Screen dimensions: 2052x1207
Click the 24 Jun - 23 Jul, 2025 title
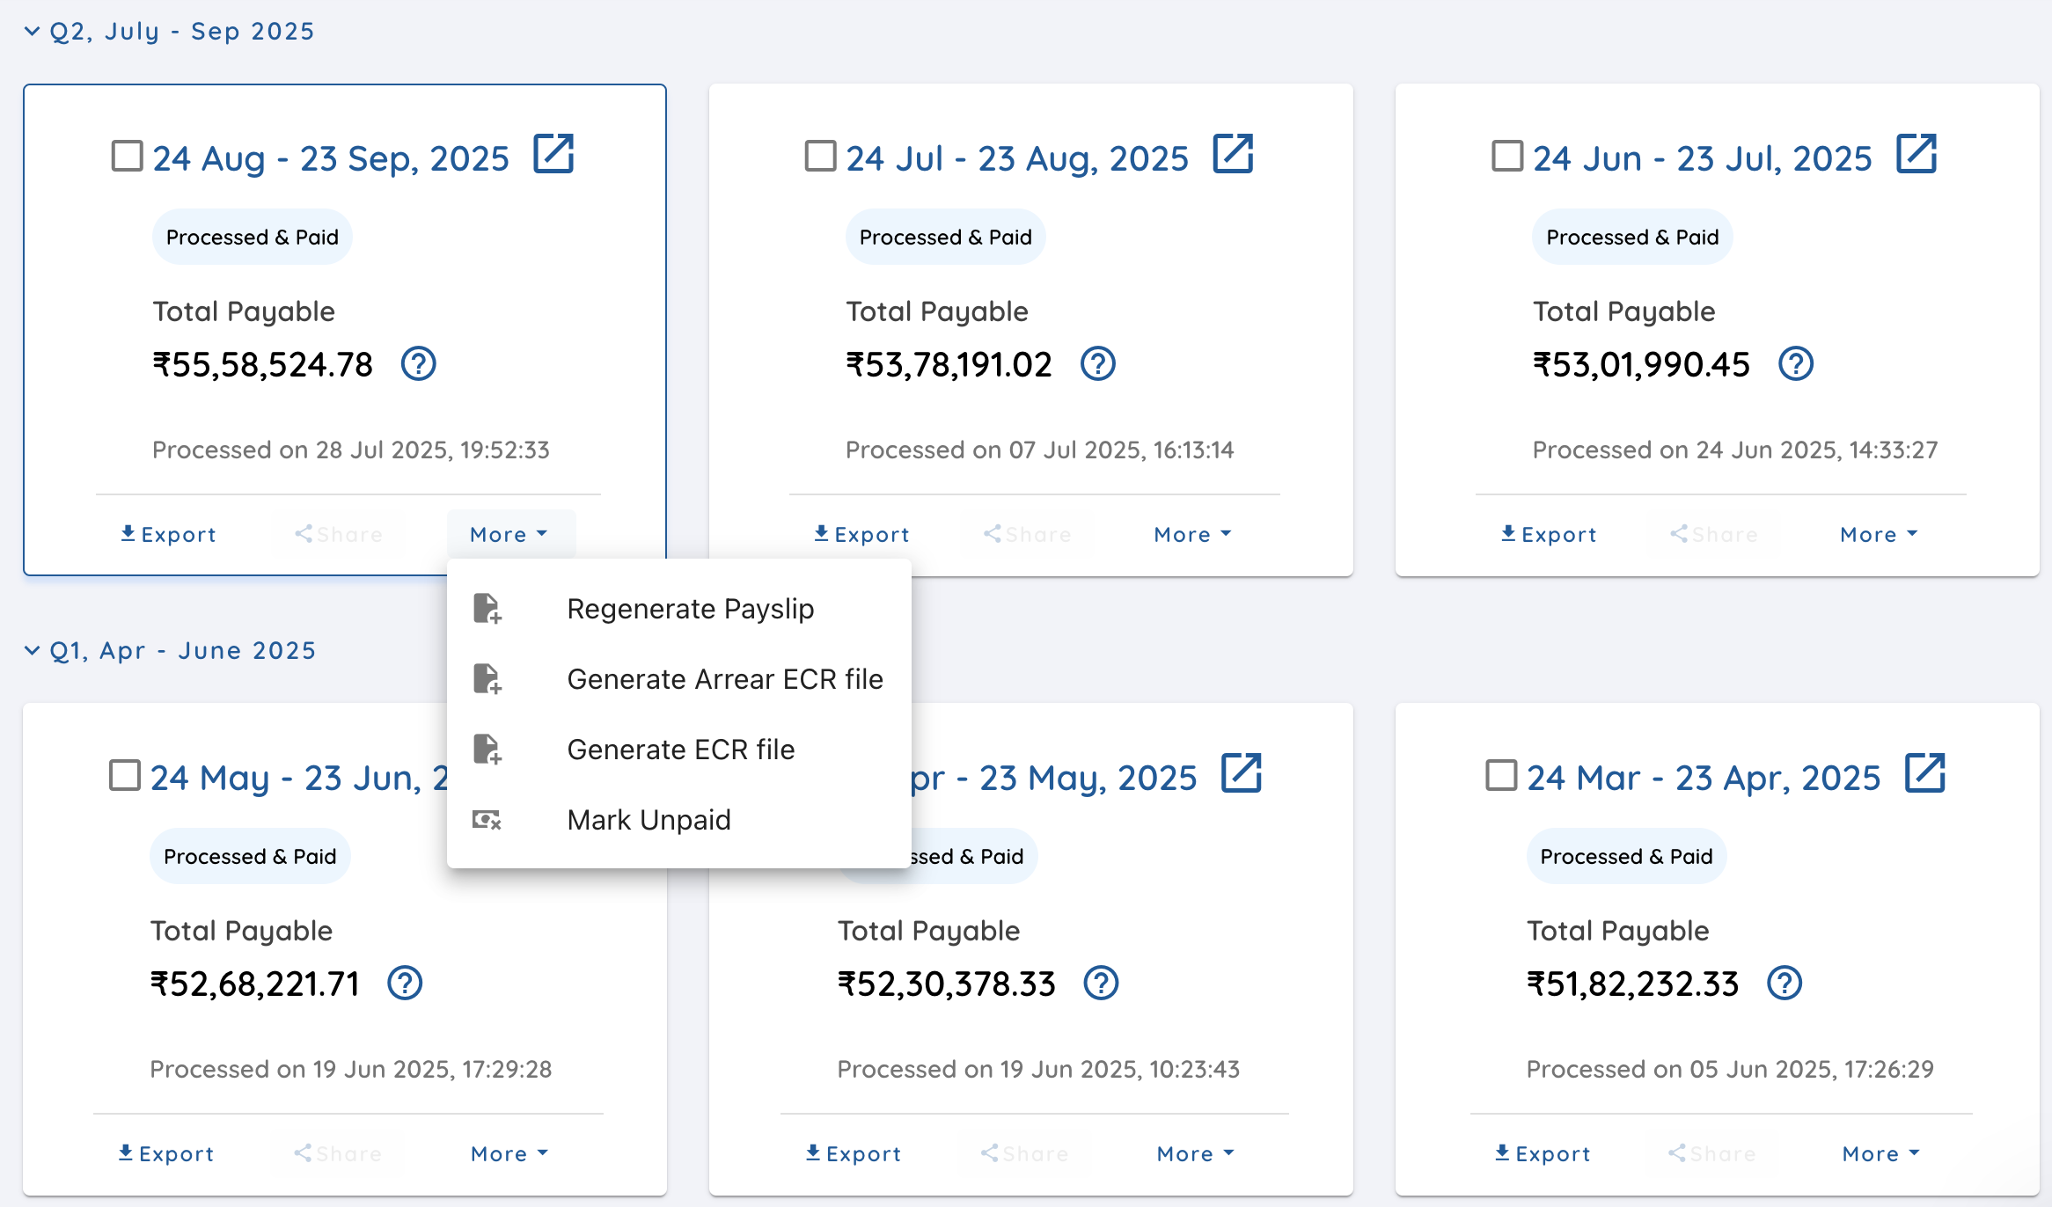coord(1702,158)
